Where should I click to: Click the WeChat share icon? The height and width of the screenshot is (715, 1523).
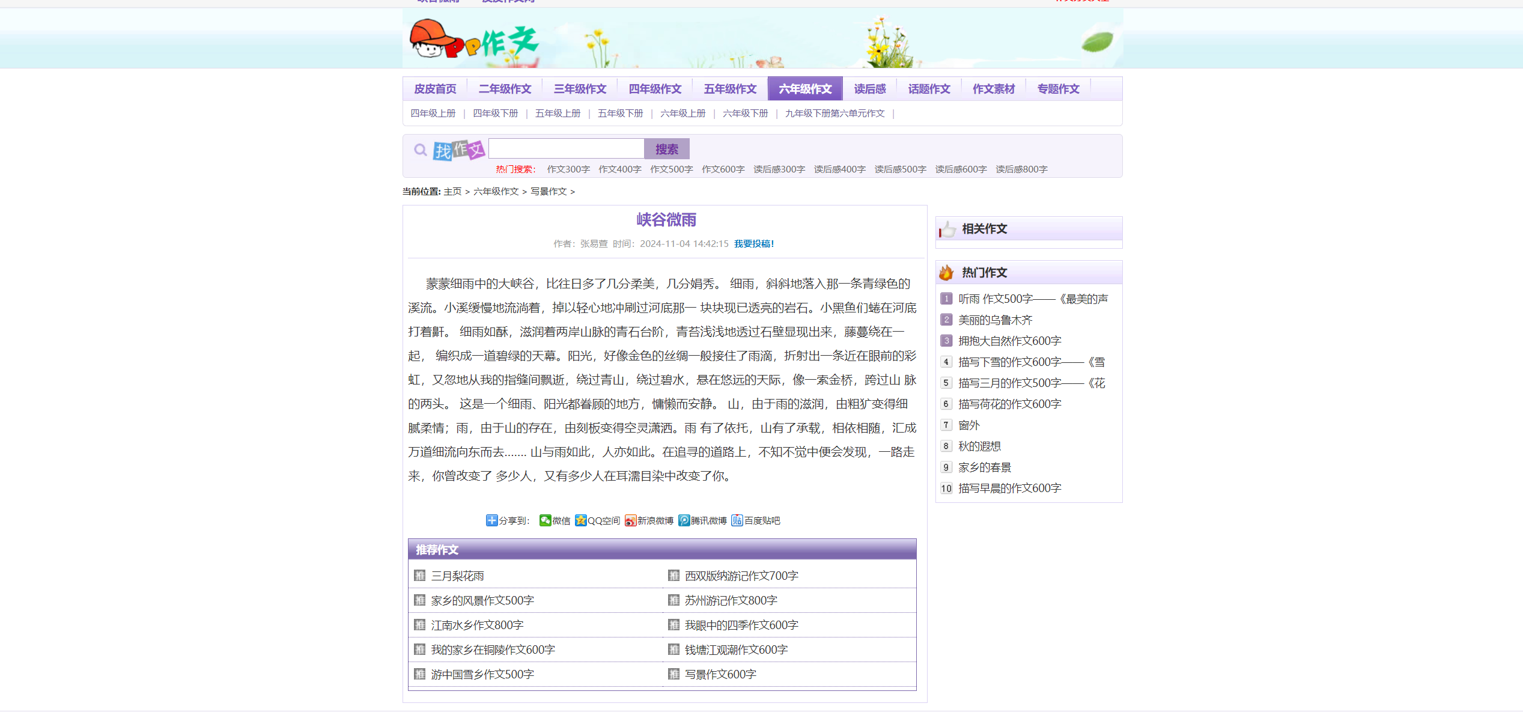[x=545, y=520]
